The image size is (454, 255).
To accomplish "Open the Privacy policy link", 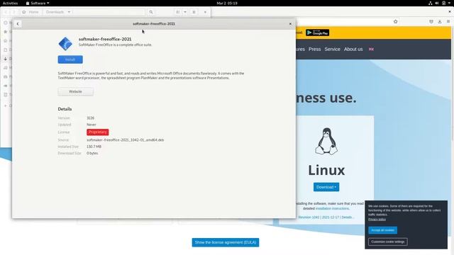I will (377, 220).
